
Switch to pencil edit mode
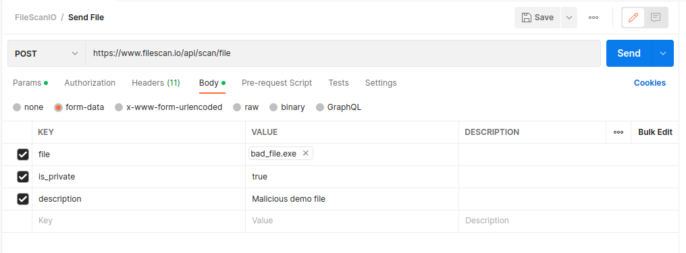[x=633, y=18]
